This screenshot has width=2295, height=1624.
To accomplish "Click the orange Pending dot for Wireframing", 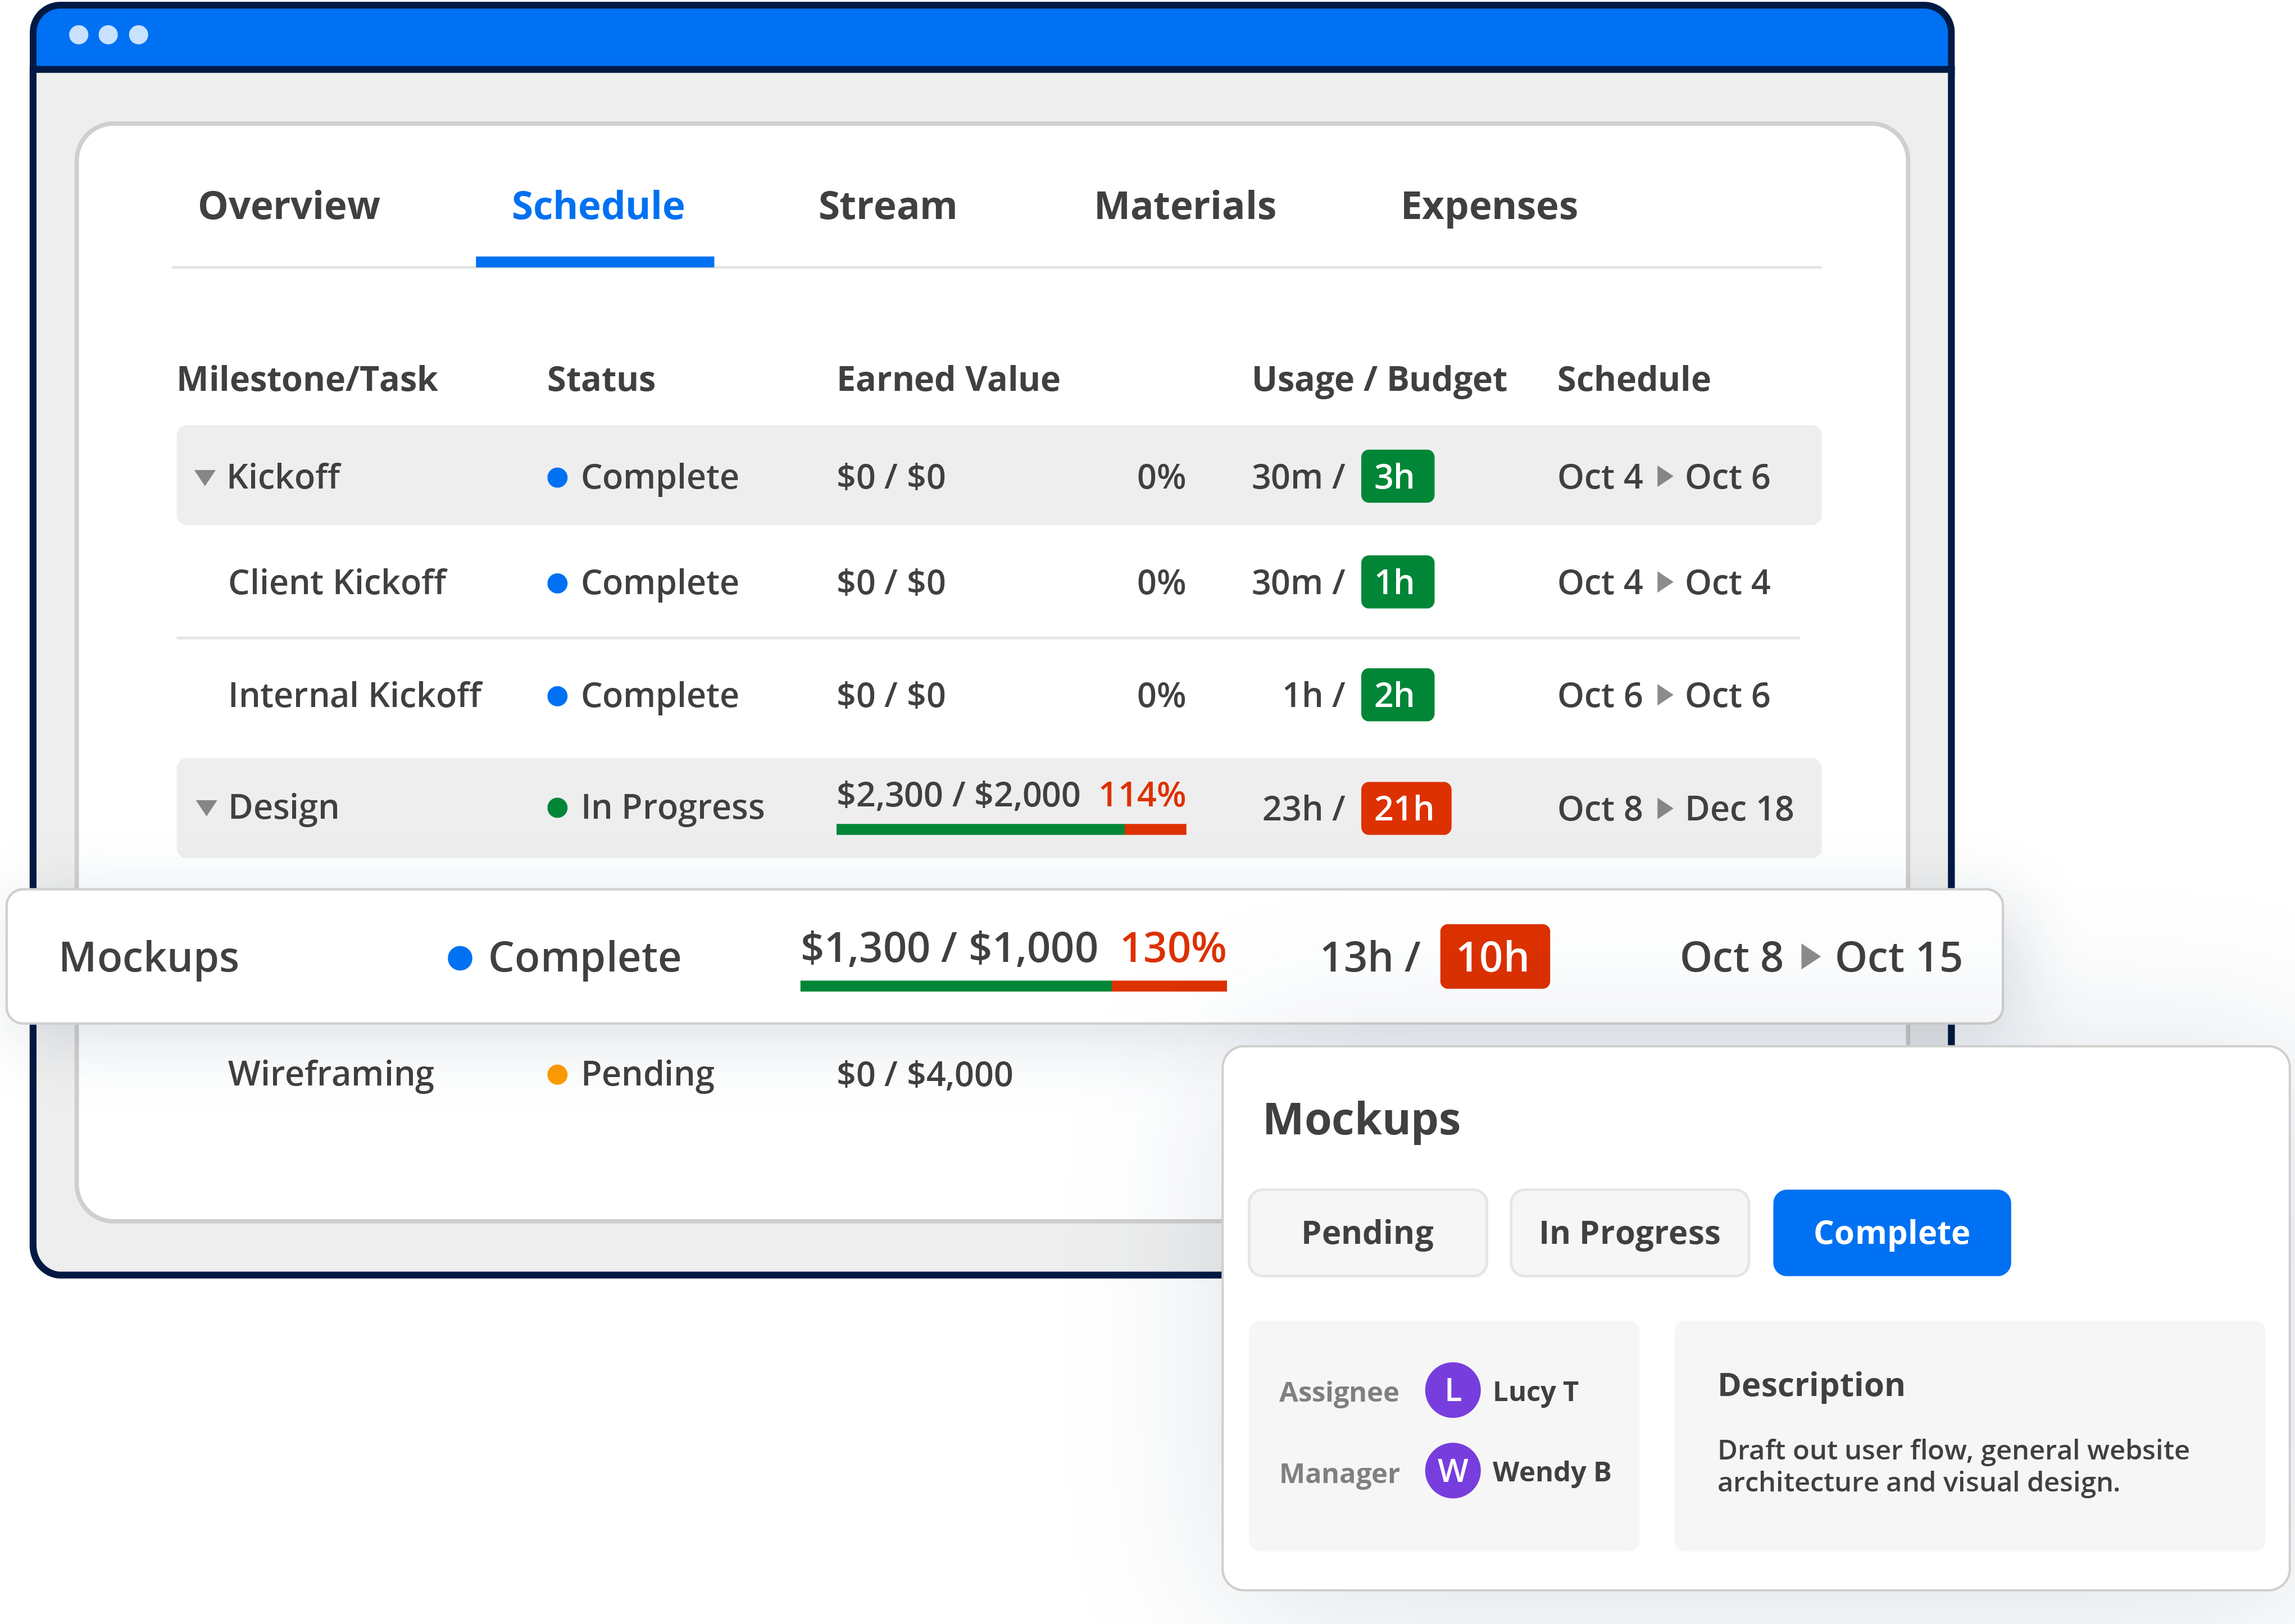I will [557, 1075].
